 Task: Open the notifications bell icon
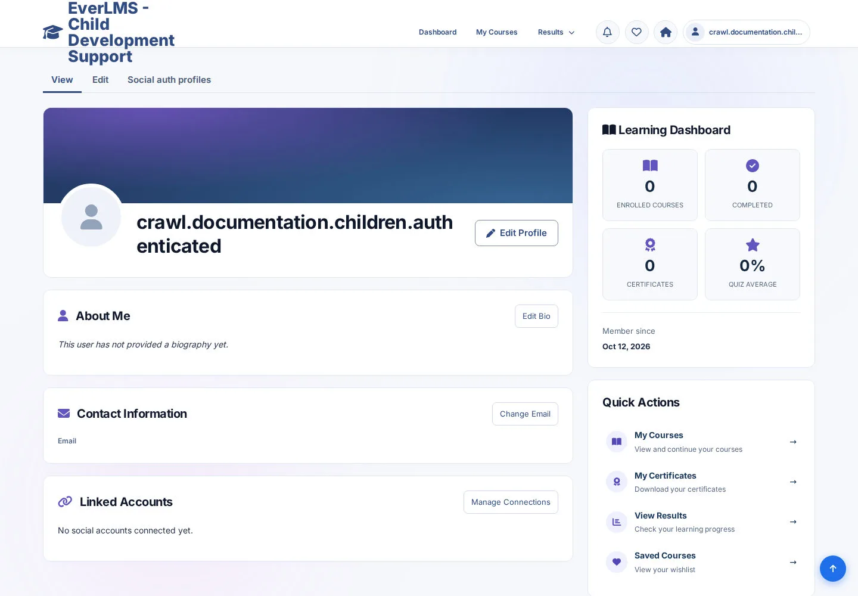click(x=607, y=32)
